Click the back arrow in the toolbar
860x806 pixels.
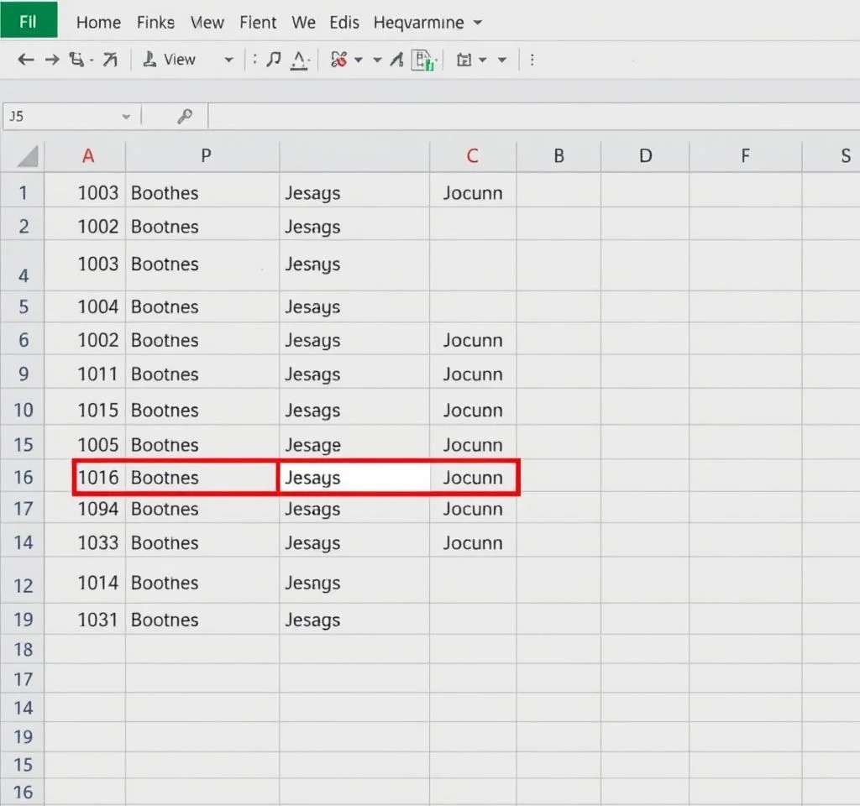point(26,60)
